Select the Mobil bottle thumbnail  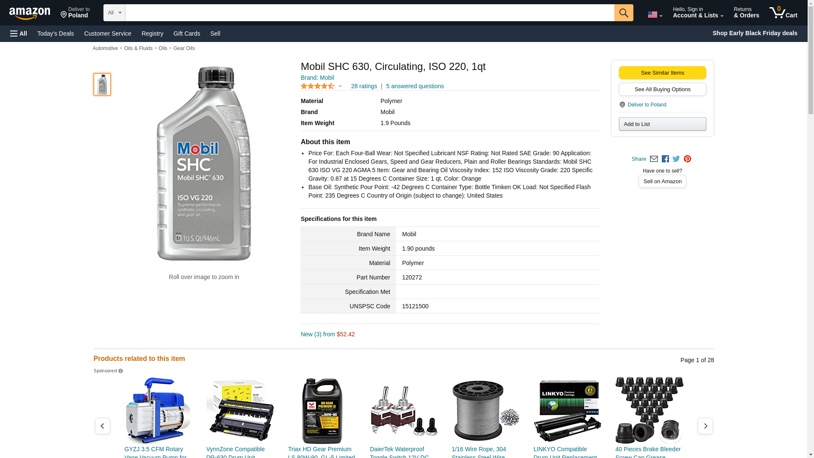coord(102,84)
